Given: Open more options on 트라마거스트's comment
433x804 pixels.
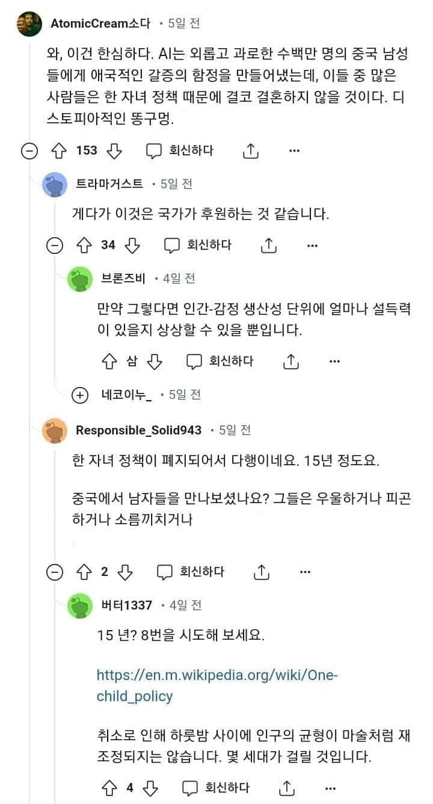Looking at the screenshot, I should [312, 245].
